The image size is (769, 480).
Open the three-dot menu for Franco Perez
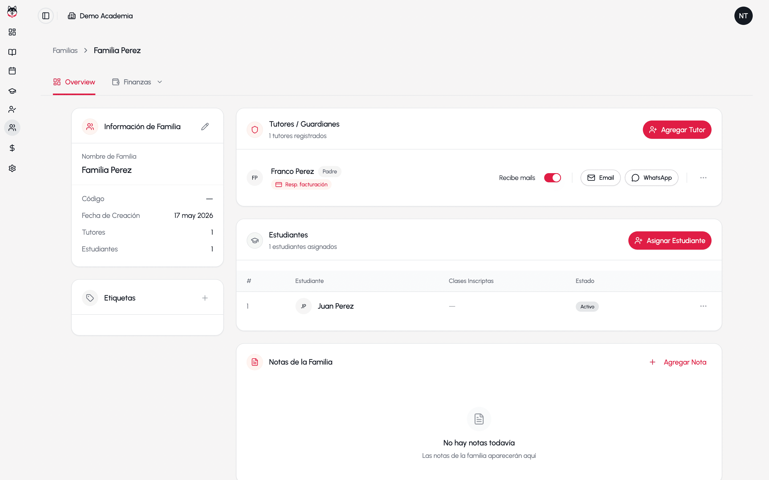pyautogui.click(x=703, y=178)
